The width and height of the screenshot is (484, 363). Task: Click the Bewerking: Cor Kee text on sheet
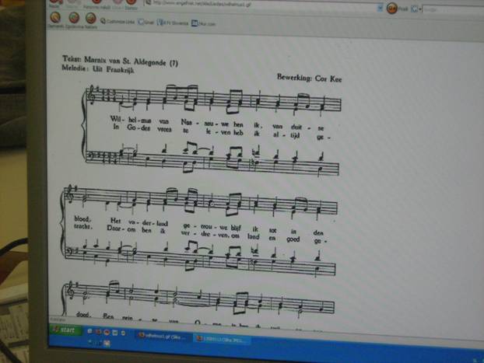(x=309, y=78)
